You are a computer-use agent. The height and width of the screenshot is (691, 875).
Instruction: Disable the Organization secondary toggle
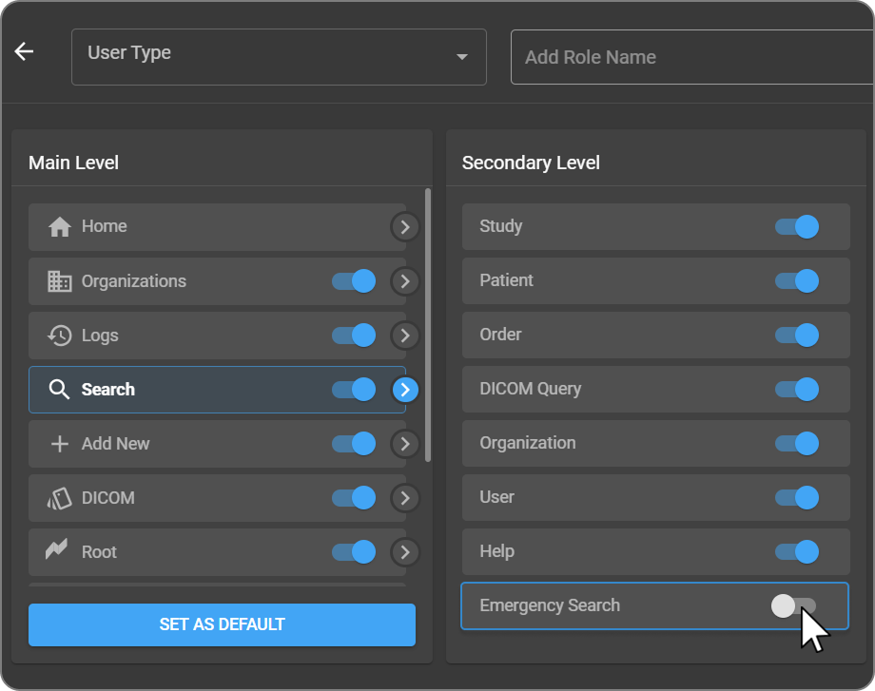pyautogui.click(x=797, y=443)
